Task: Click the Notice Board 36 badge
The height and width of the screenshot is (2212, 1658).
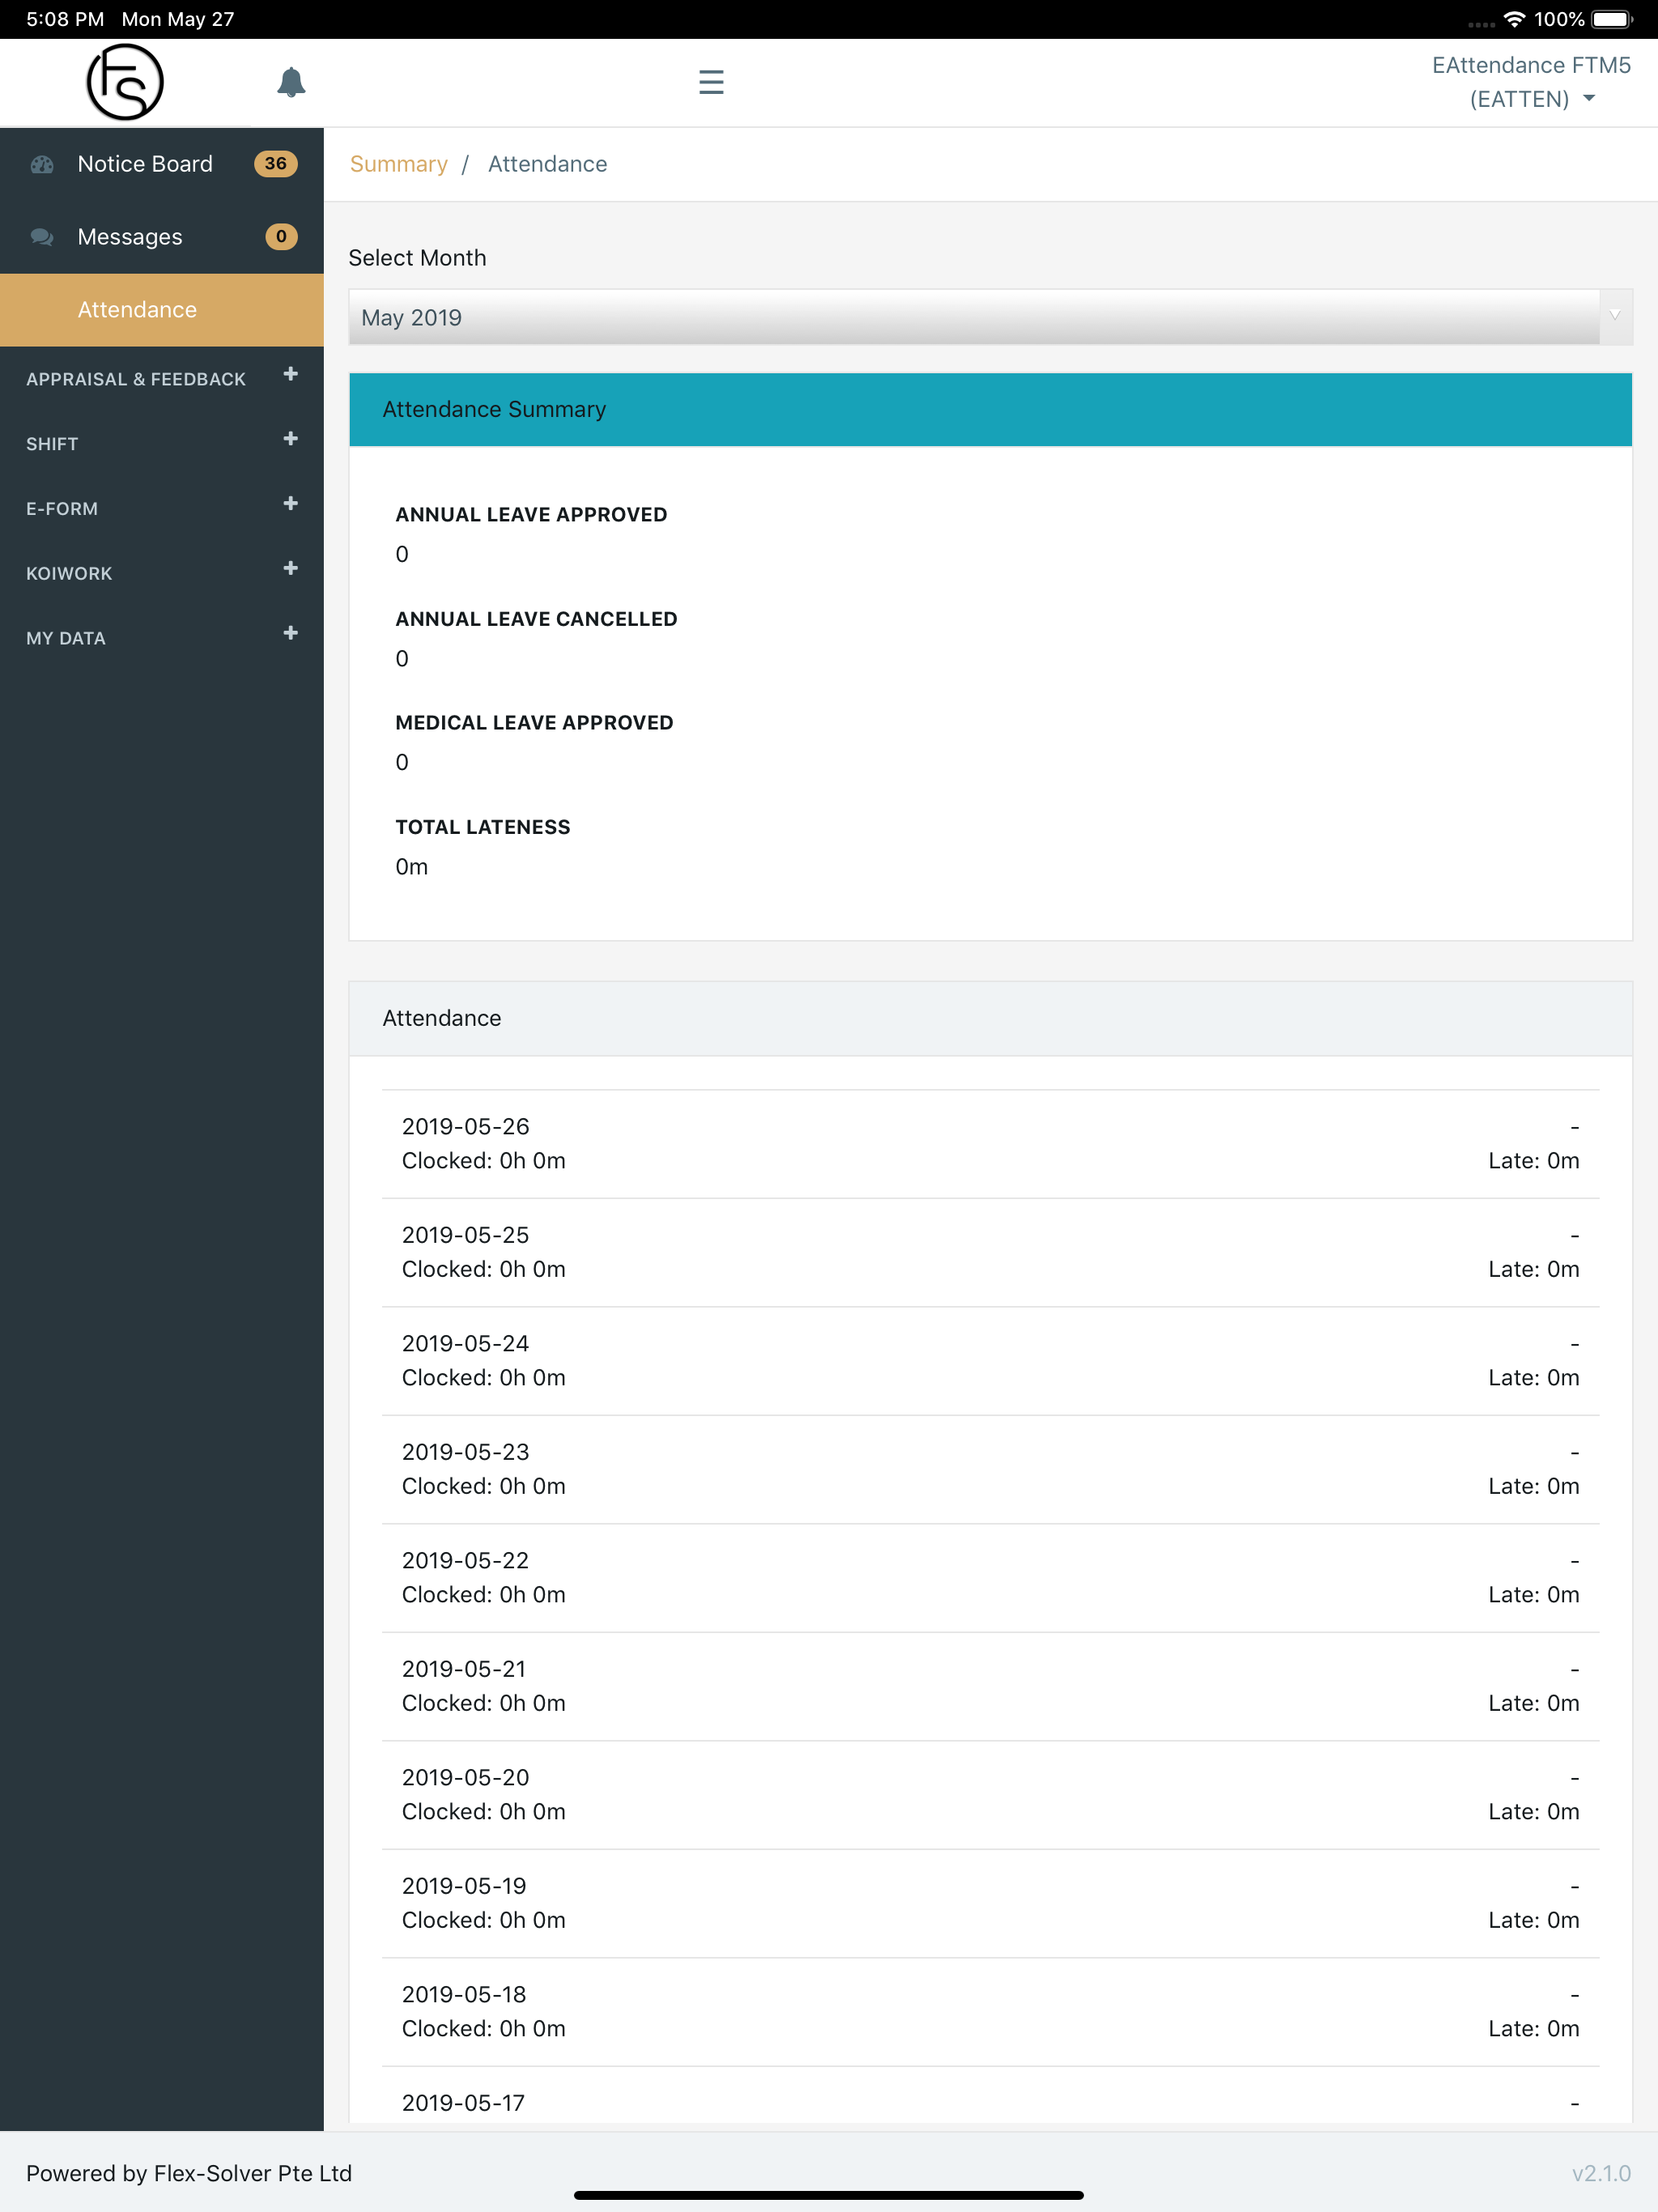Action: point(276,164)
